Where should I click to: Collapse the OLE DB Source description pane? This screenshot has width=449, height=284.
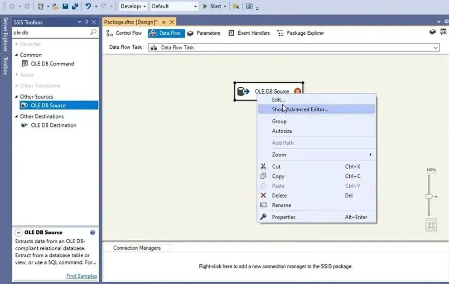pyautogui.click(x=18, y=232)
